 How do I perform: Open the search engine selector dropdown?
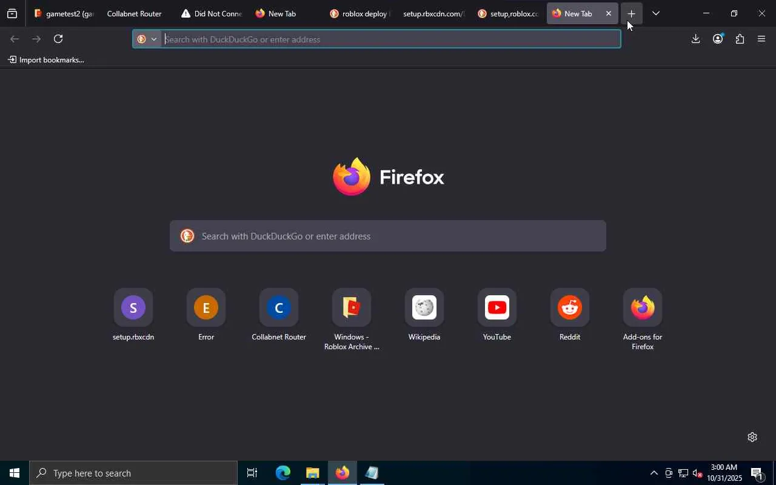point(147,39)
